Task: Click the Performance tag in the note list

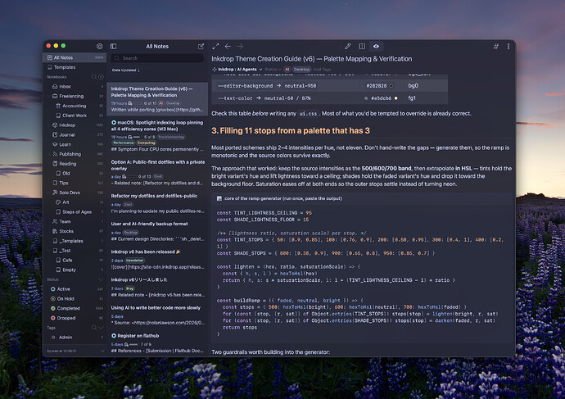Action: (x=123, y=143)
